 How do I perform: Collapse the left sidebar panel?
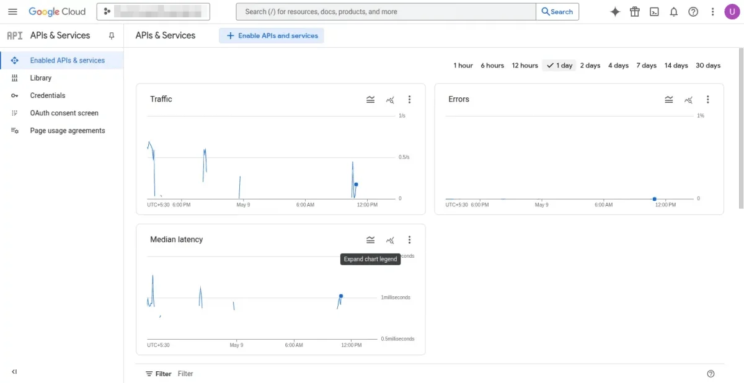click(14, 372)
